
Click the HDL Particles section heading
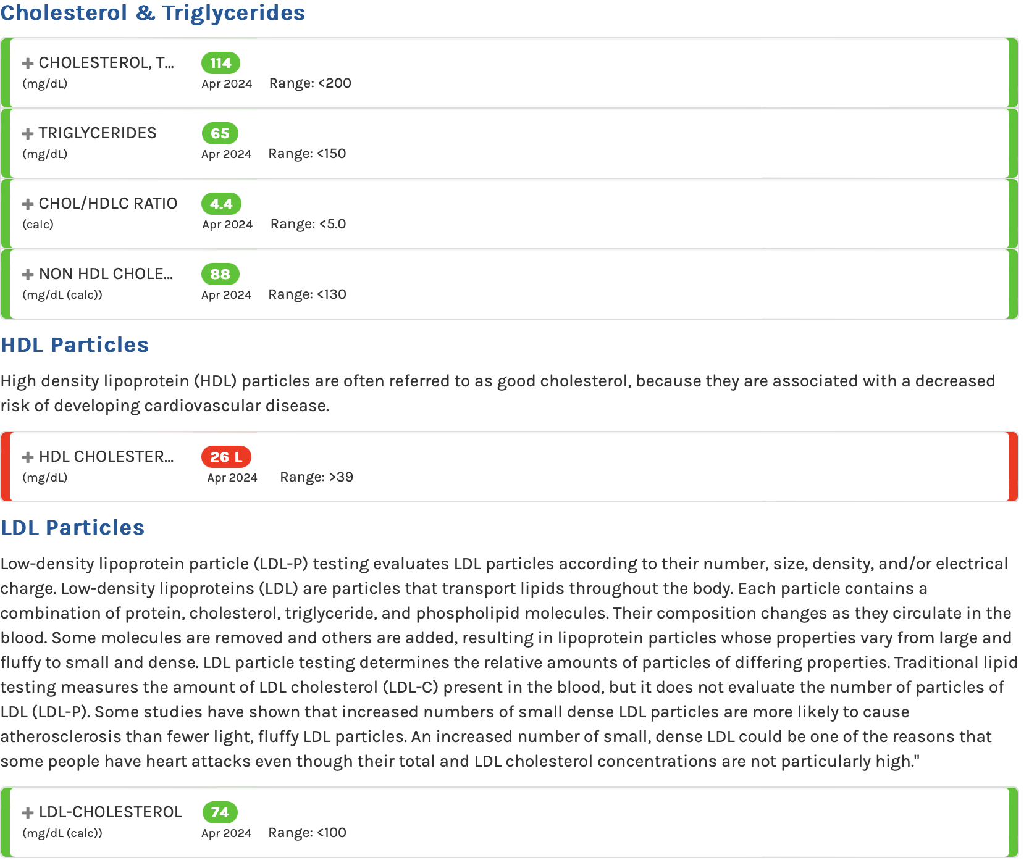coord(75,345)
